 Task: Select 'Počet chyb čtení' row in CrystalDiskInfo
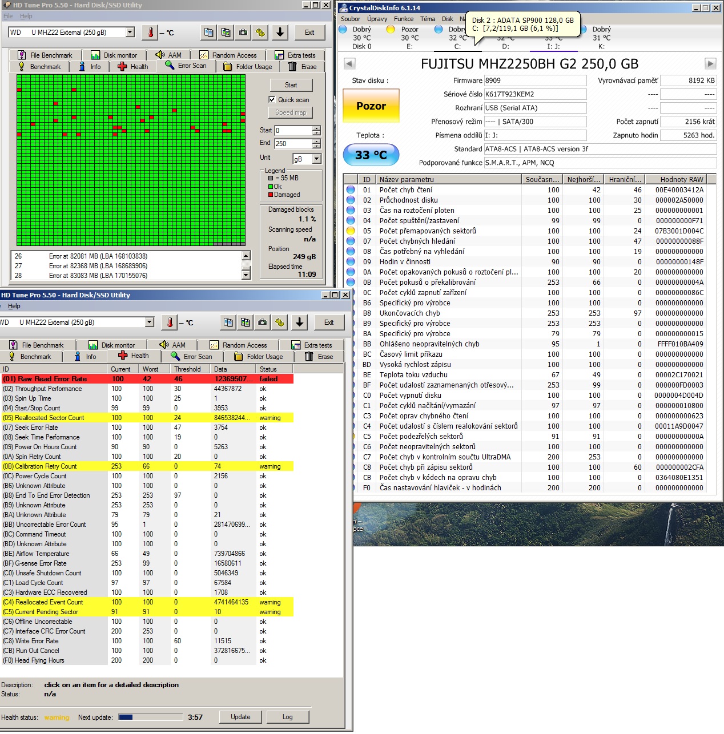[529, 190]
